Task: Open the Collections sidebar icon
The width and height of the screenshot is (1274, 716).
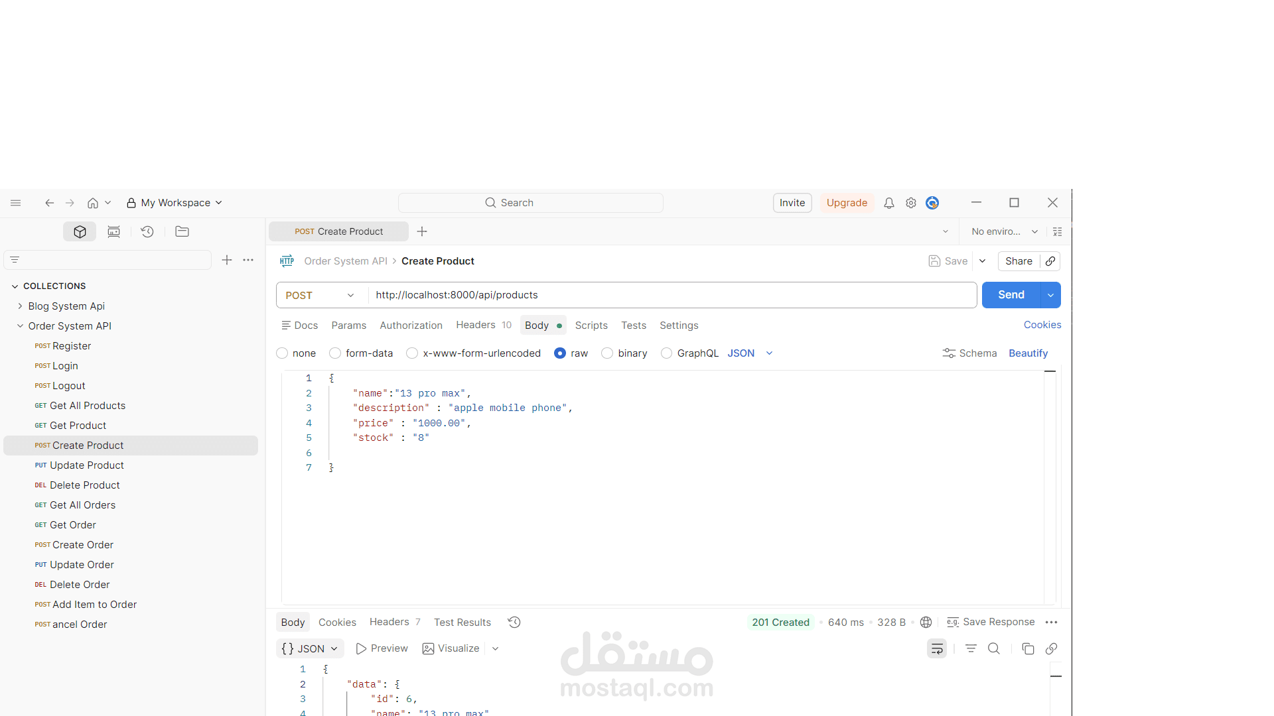Action: coord(80,231)
